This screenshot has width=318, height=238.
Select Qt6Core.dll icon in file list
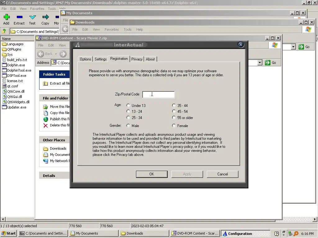4,91
